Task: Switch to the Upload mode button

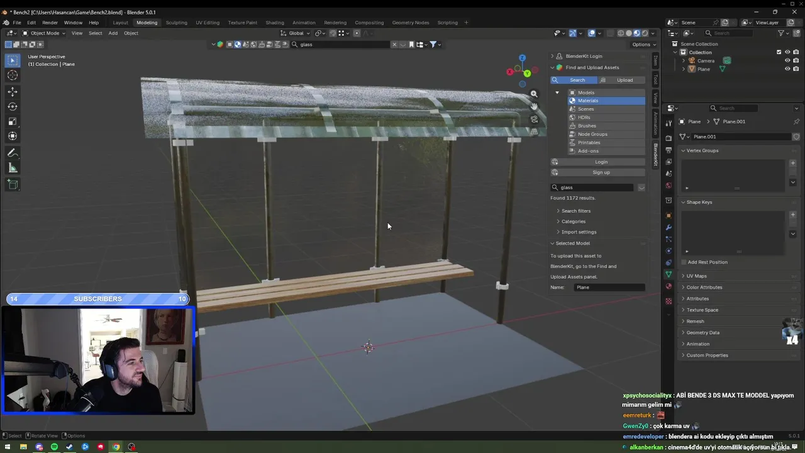Action: pyautogui.click(x=621, y=80)
